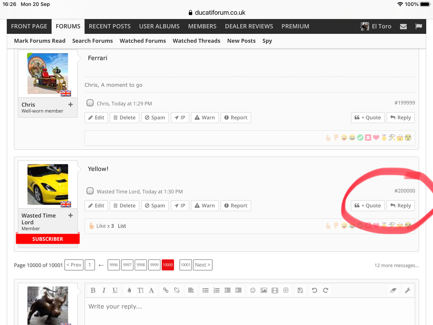This screenshot has width=433, height=325.
Task: Insert a link with the chain icon
Action: click(166, 290)
